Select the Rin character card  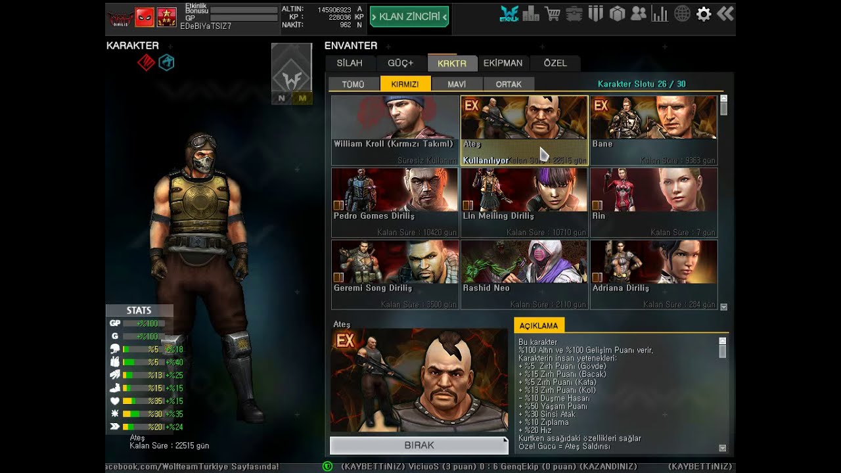pyautogui.click(x=654, y=202)
